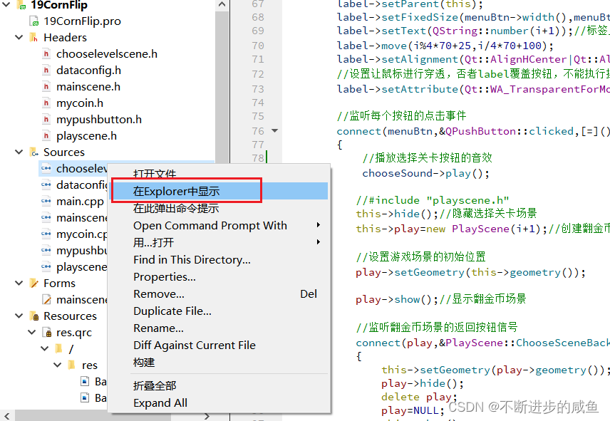Click the mainscene.h header file icon
Image resolution: width=610 pixels, height=421 pixels.
[46, 87]
